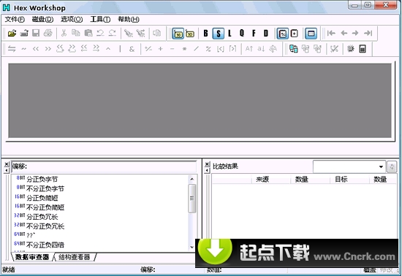Select the 16-bit 不分正负简短 row

(x=100, y=207)
